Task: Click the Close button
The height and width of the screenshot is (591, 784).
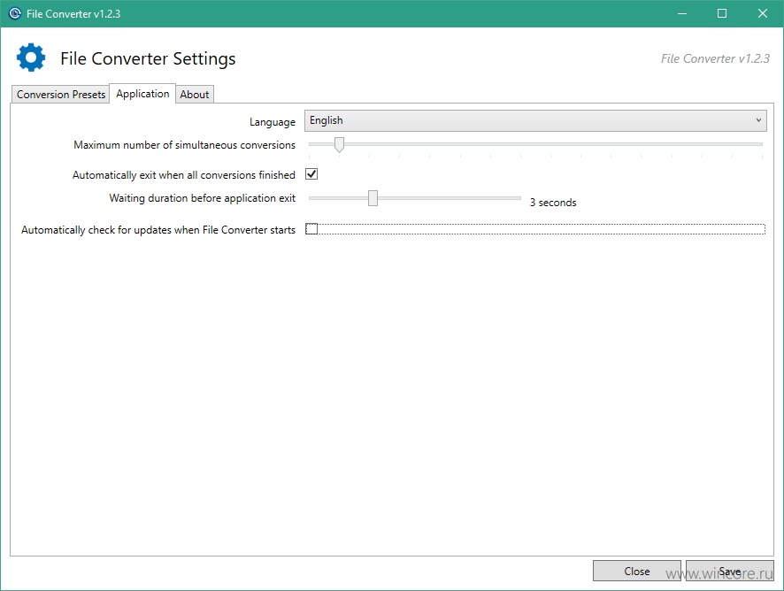Action: pos(636,571)
